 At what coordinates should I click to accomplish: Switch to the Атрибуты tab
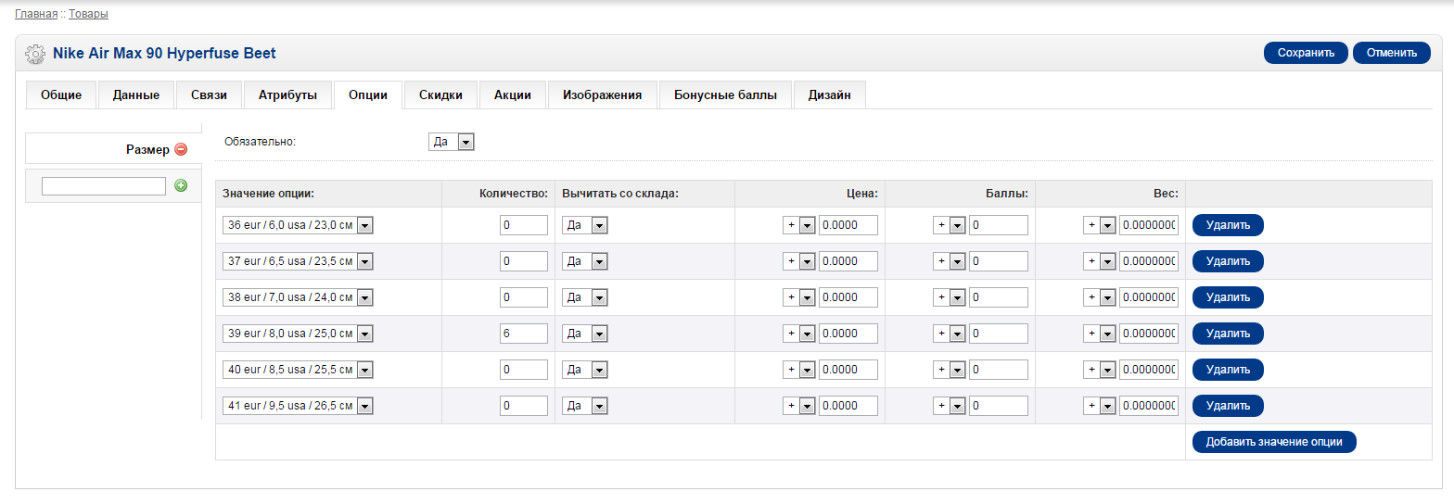click(287, 95)
